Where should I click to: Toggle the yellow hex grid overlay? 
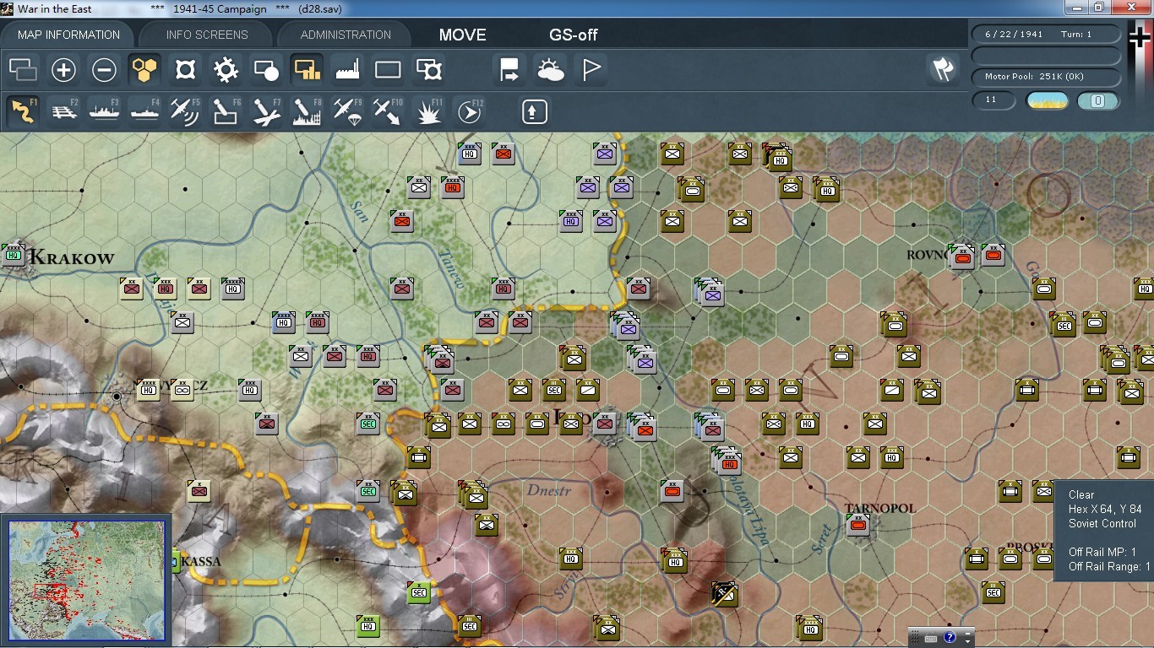point(144,70)
